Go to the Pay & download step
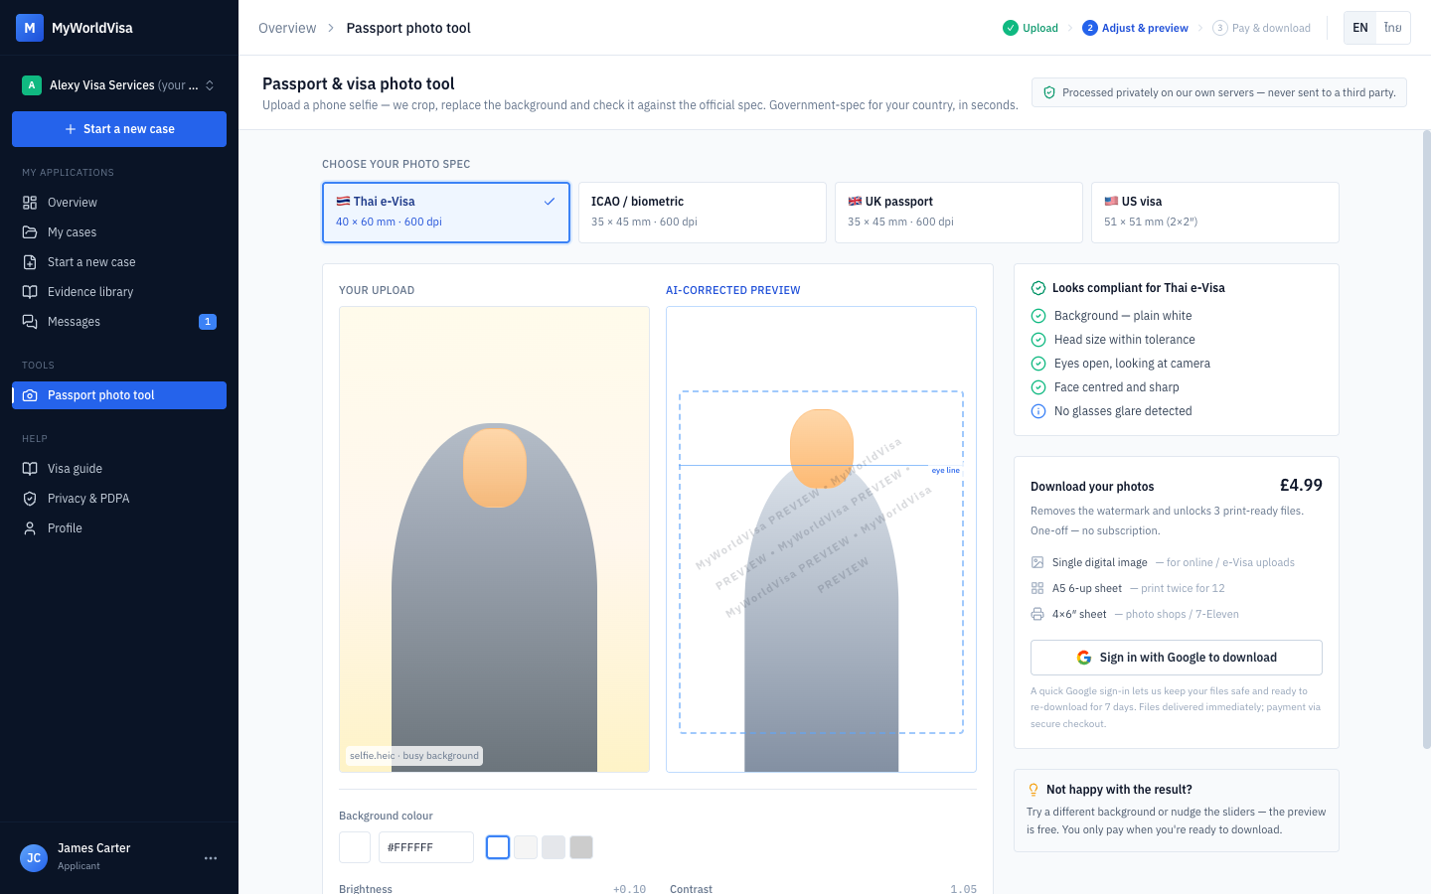The image size is (1431, 894). coord(1261,28)
